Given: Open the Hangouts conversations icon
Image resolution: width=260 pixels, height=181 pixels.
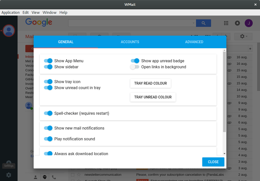Looking at the screenshot, I should (x=45, y=177).
